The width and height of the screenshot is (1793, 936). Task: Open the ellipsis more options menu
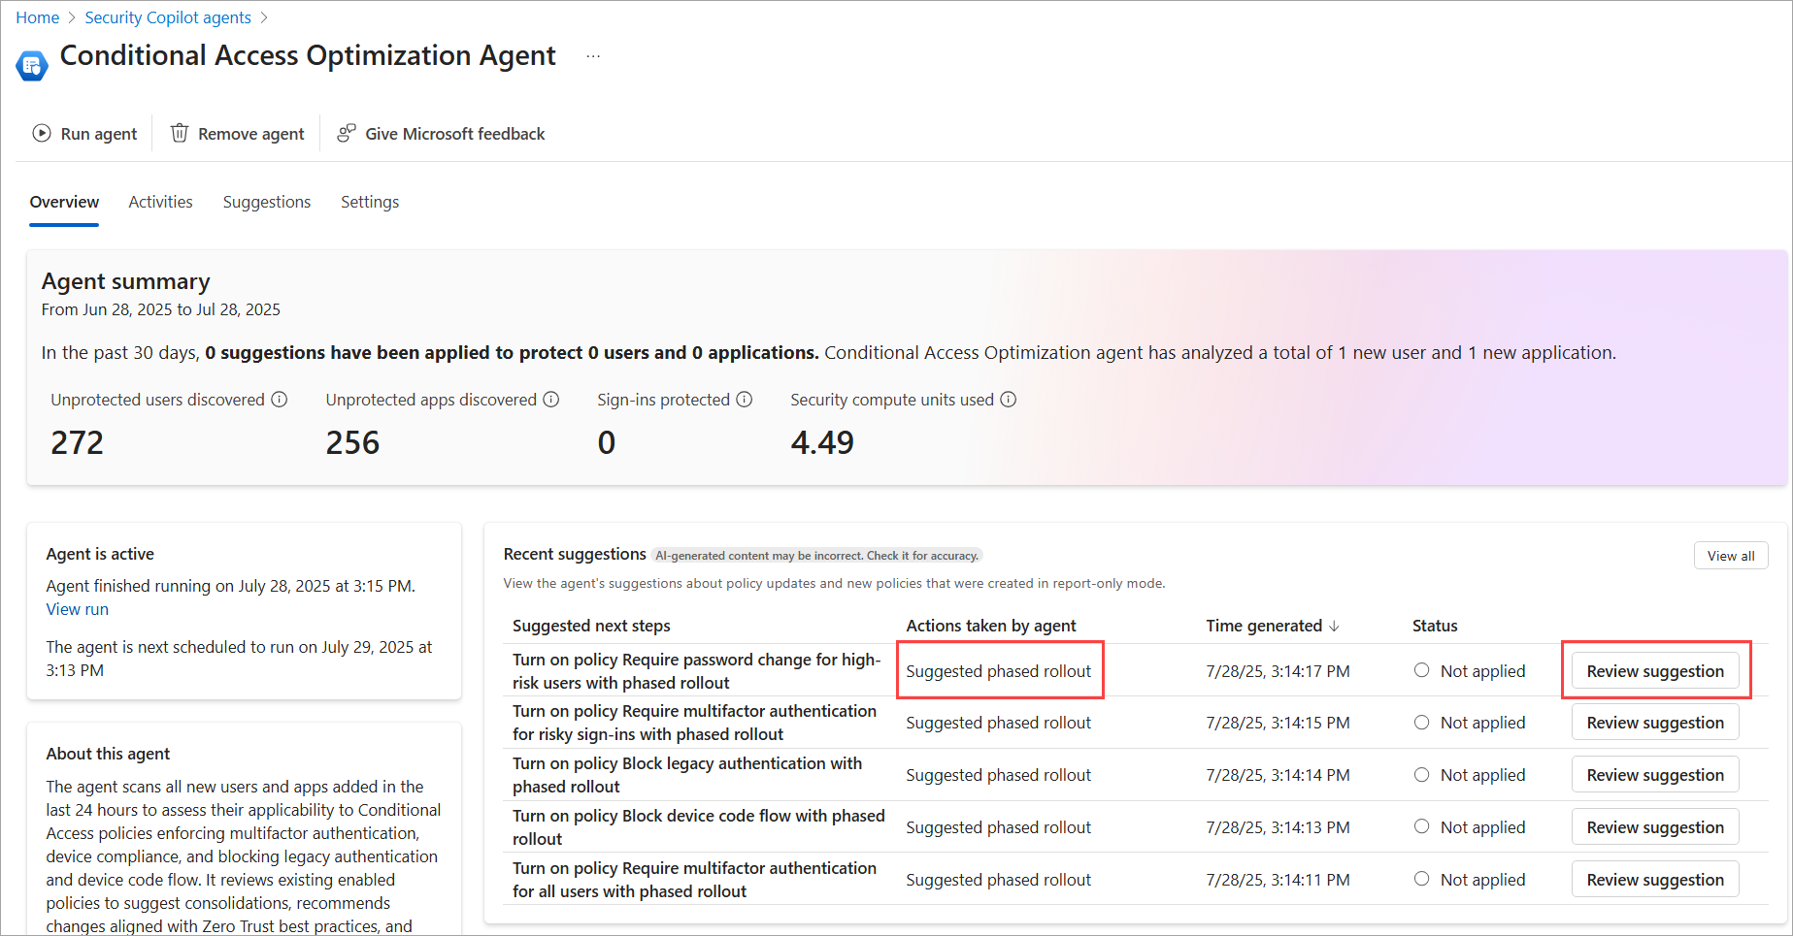pos(593,56)
